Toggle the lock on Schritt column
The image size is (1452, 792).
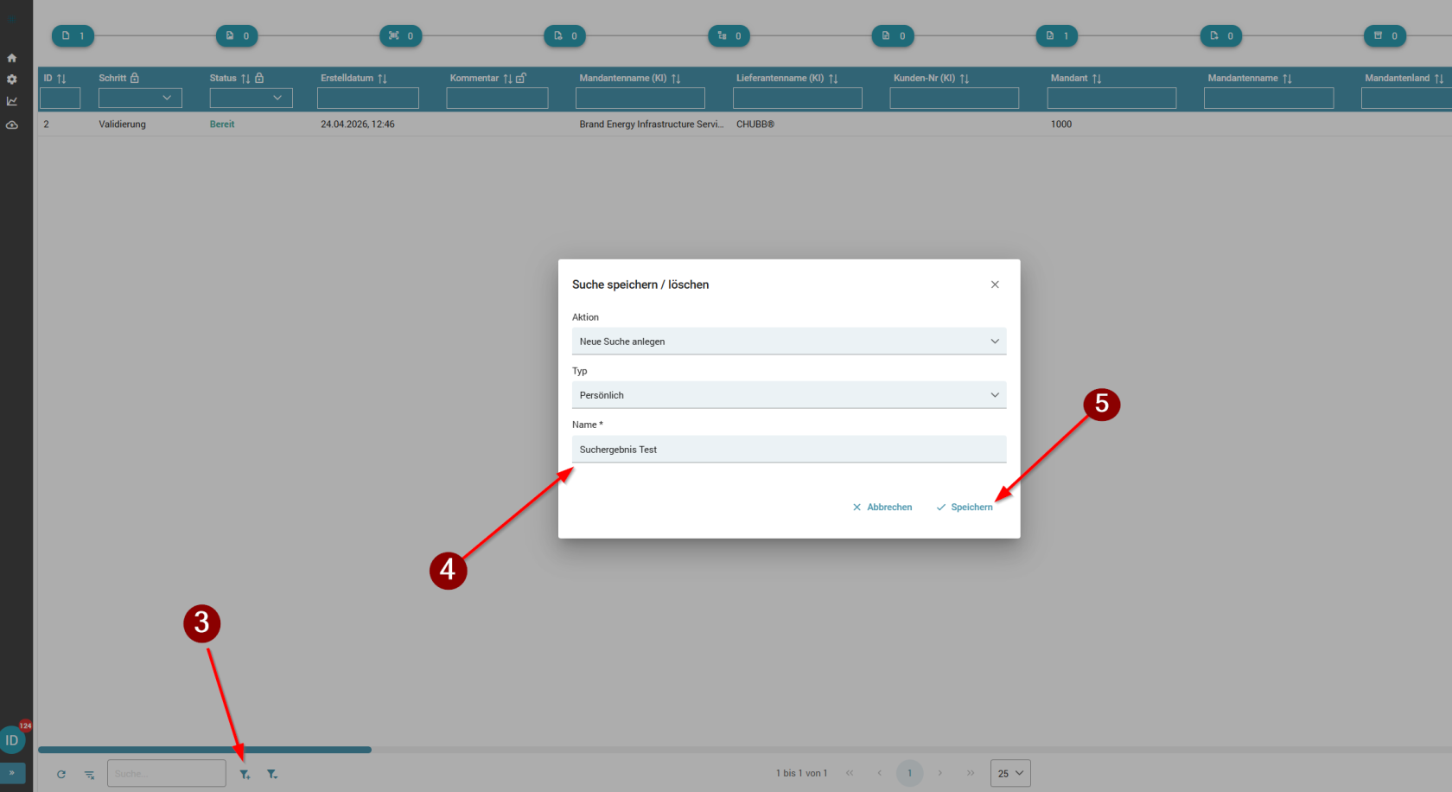pyautogui.click(x=135, y=78)
